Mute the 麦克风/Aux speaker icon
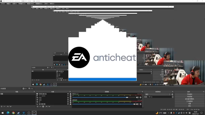This screenshot has width=205, height=115. (137, 97)
